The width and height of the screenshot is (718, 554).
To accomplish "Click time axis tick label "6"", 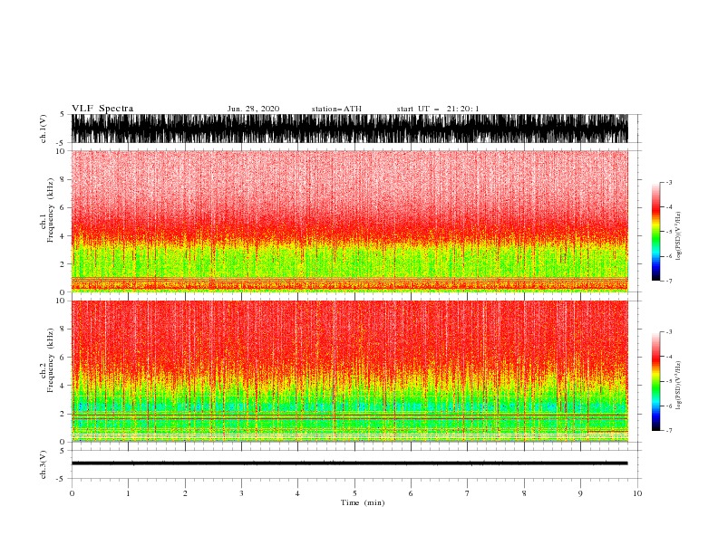I will point(411,493).
